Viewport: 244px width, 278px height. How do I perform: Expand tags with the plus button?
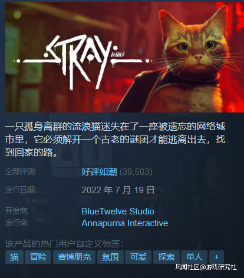click(x=216, y=257)
